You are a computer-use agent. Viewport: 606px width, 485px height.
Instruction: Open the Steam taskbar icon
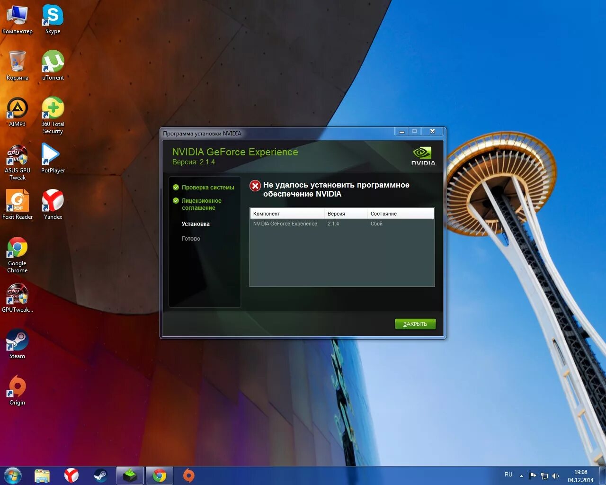tap(100, 476)
